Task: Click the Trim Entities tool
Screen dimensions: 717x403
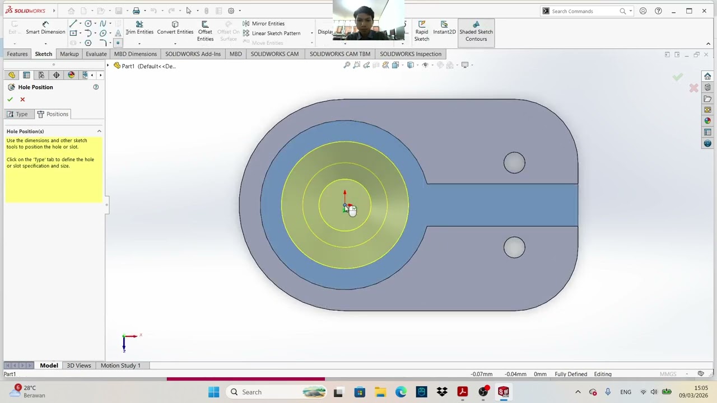Action: click(x=139, y=28)
